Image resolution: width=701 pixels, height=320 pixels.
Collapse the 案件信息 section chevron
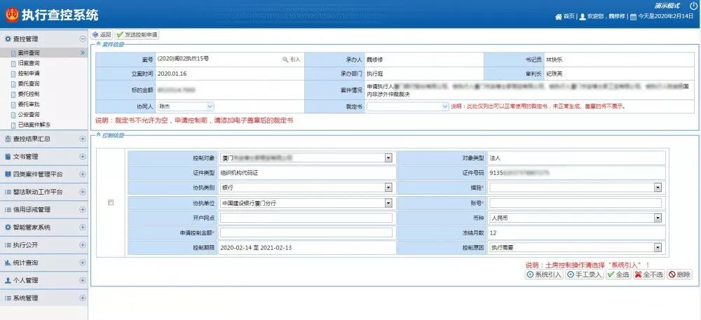click(x=98, y=43)
